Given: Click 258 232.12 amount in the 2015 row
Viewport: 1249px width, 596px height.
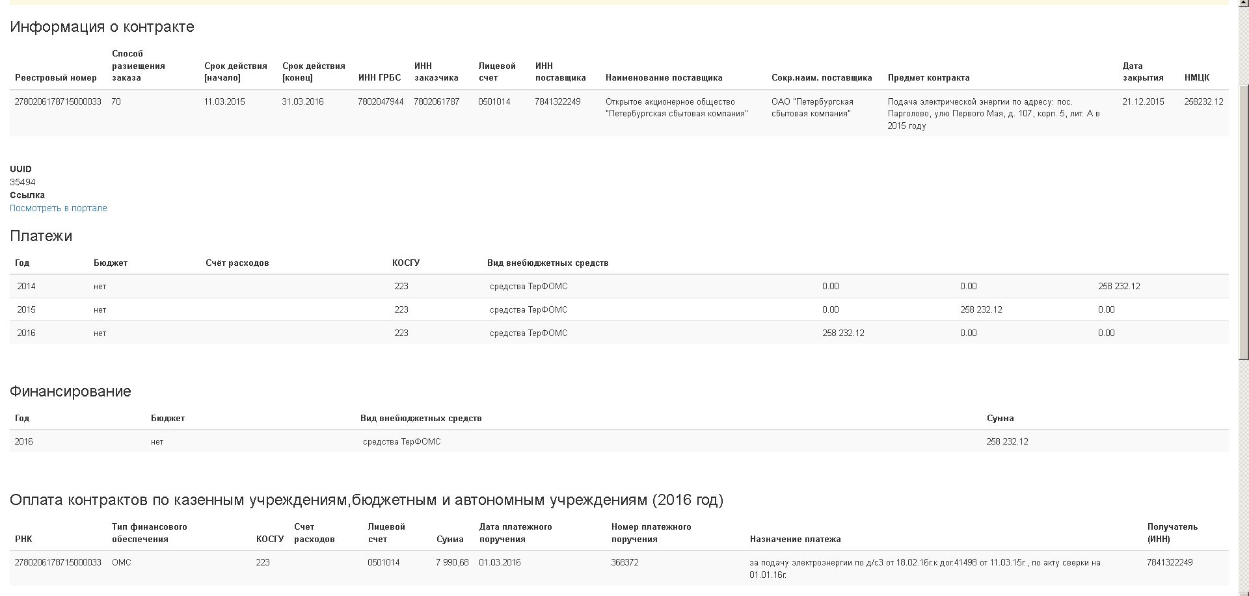Looking at the screenshot, I should click(981, 309).
